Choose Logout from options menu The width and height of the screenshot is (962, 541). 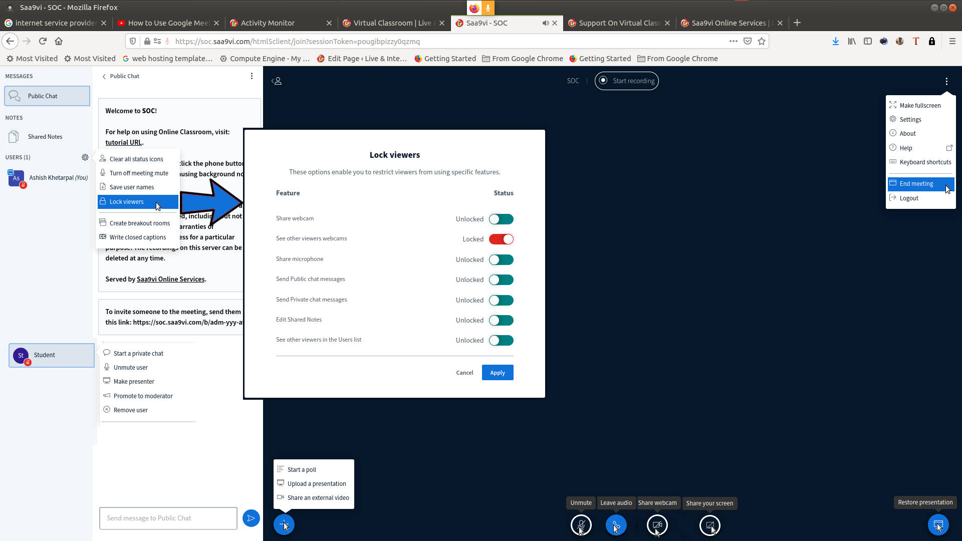pos(921,198)
